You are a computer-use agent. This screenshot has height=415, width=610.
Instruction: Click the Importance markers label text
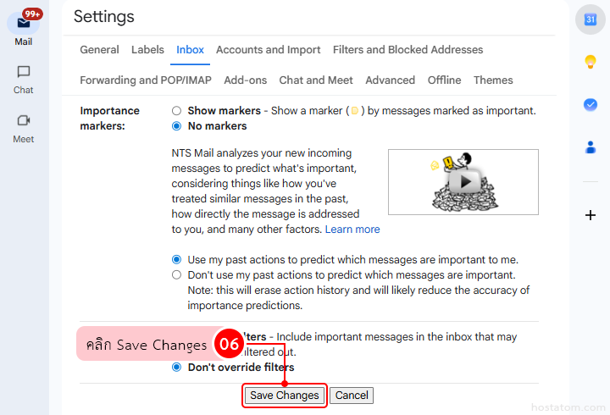pos(109,119)
